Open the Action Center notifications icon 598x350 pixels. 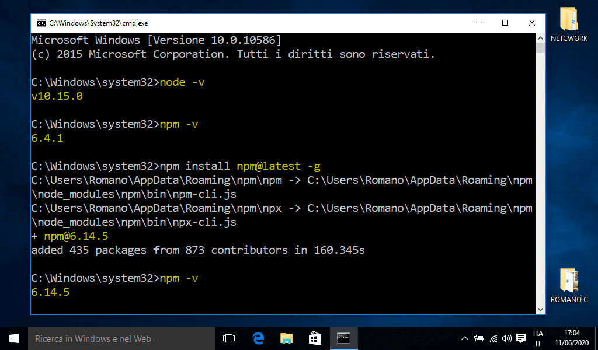521,338
